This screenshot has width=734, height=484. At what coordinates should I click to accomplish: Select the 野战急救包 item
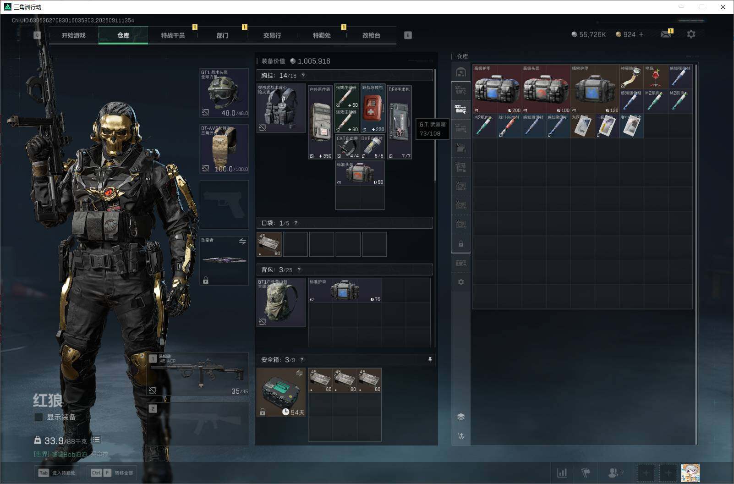[x=373, y=109]
